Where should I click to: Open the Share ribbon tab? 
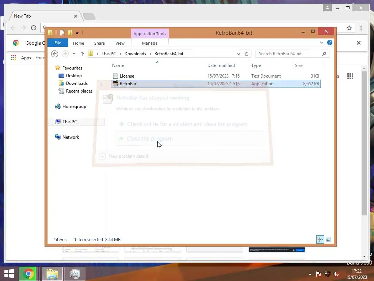[99, 43]
